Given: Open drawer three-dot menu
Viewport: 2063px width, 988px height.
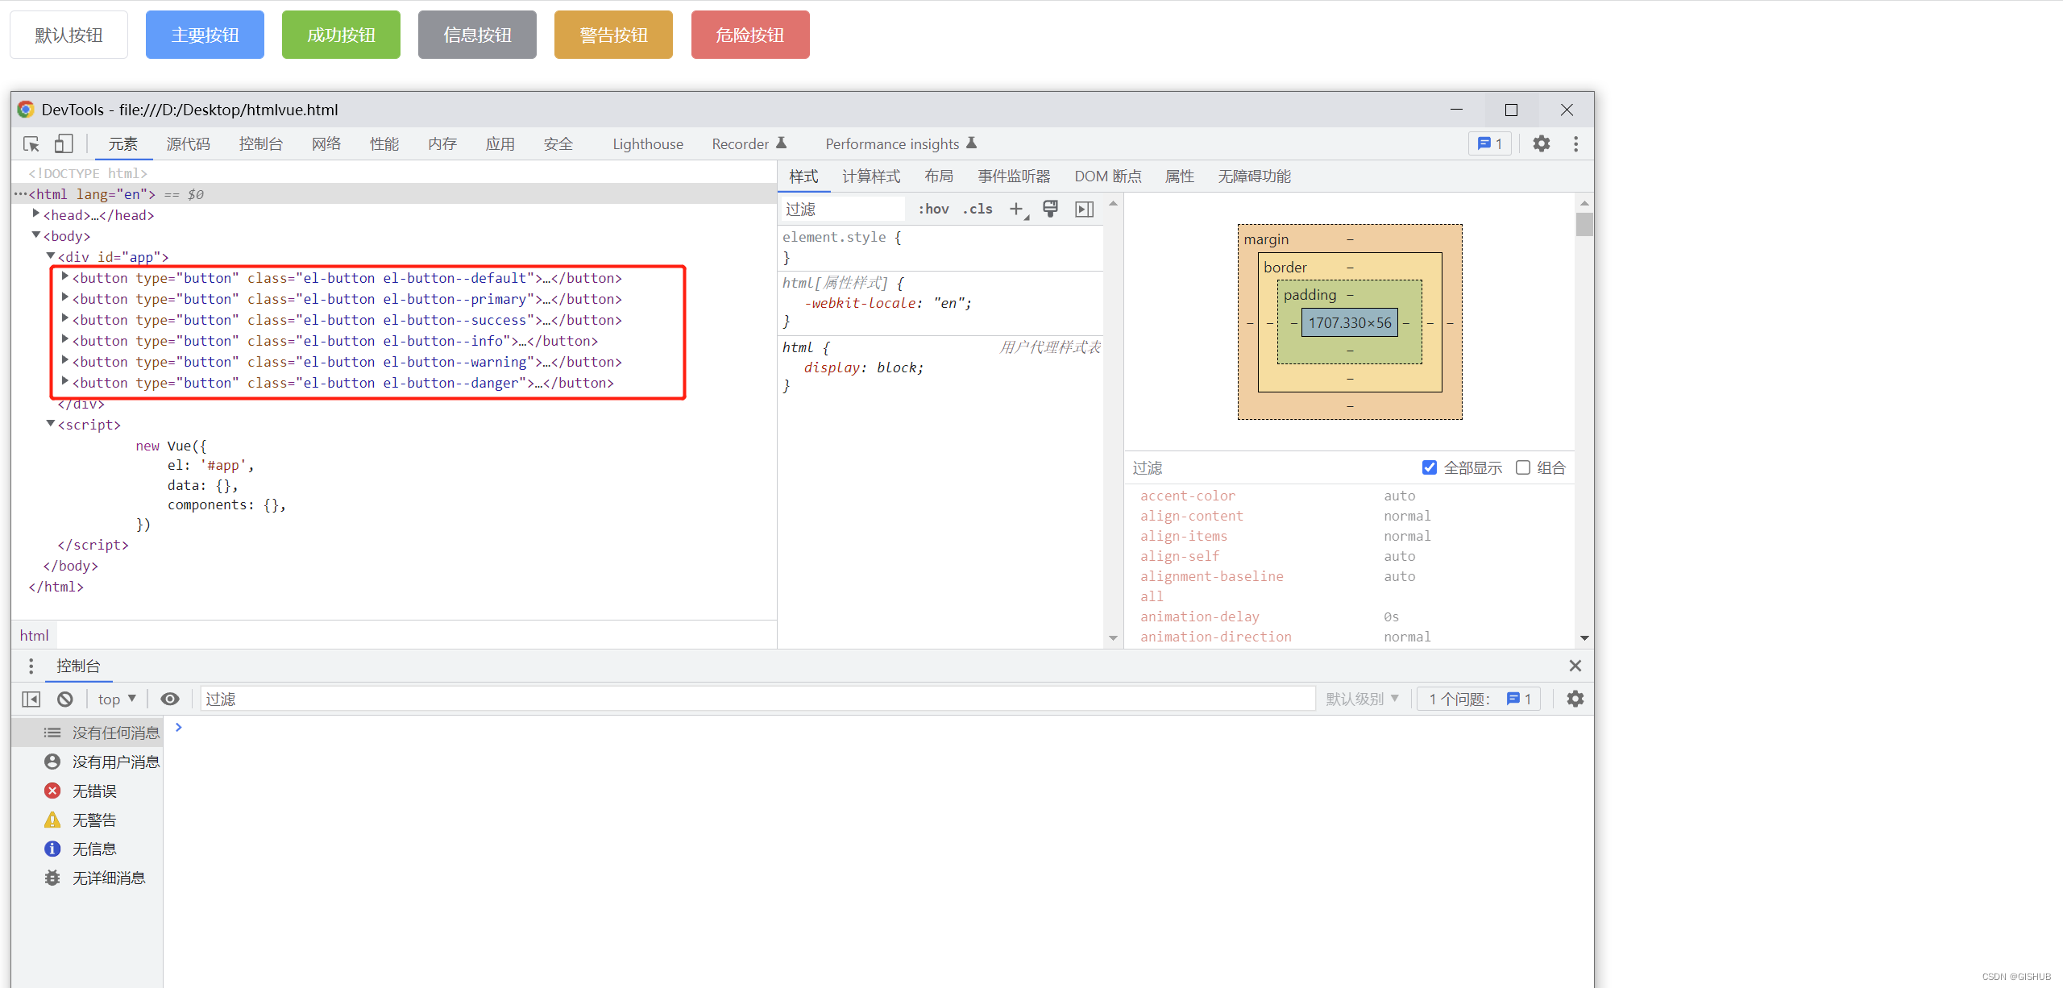Looking at the screenshot, I should click(31, 666).
